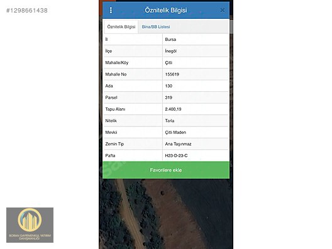The width and height of the screenshot is (332, 249).
Task: Click the 'İlçe' row label
Action: (108, 51)
